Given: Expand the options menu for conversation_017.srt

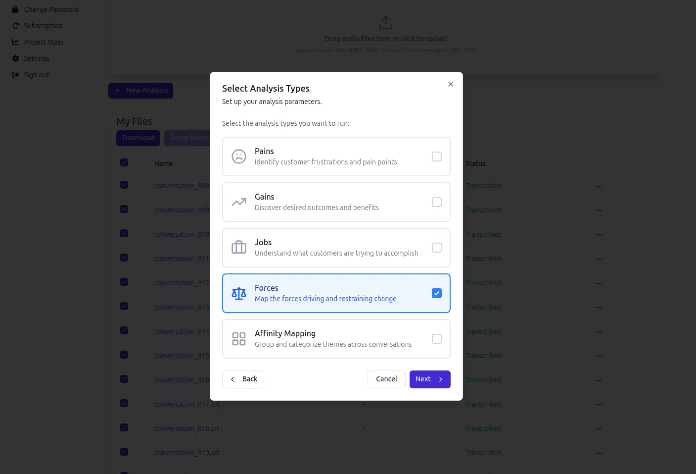Looking at the screenshot, I should [599, 405].
